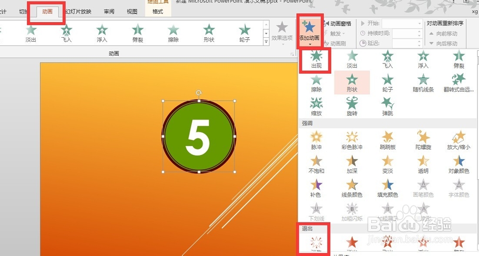Select 填充颜色 fill color effect
The width and height of the screenshot is (479, 256).
tap(388, 188)
